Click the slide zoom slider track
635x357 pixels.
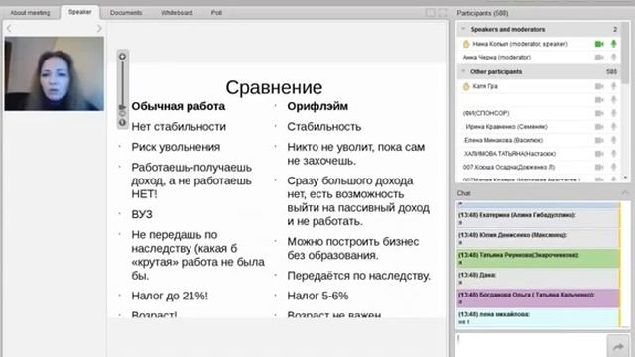coord(122,83)
